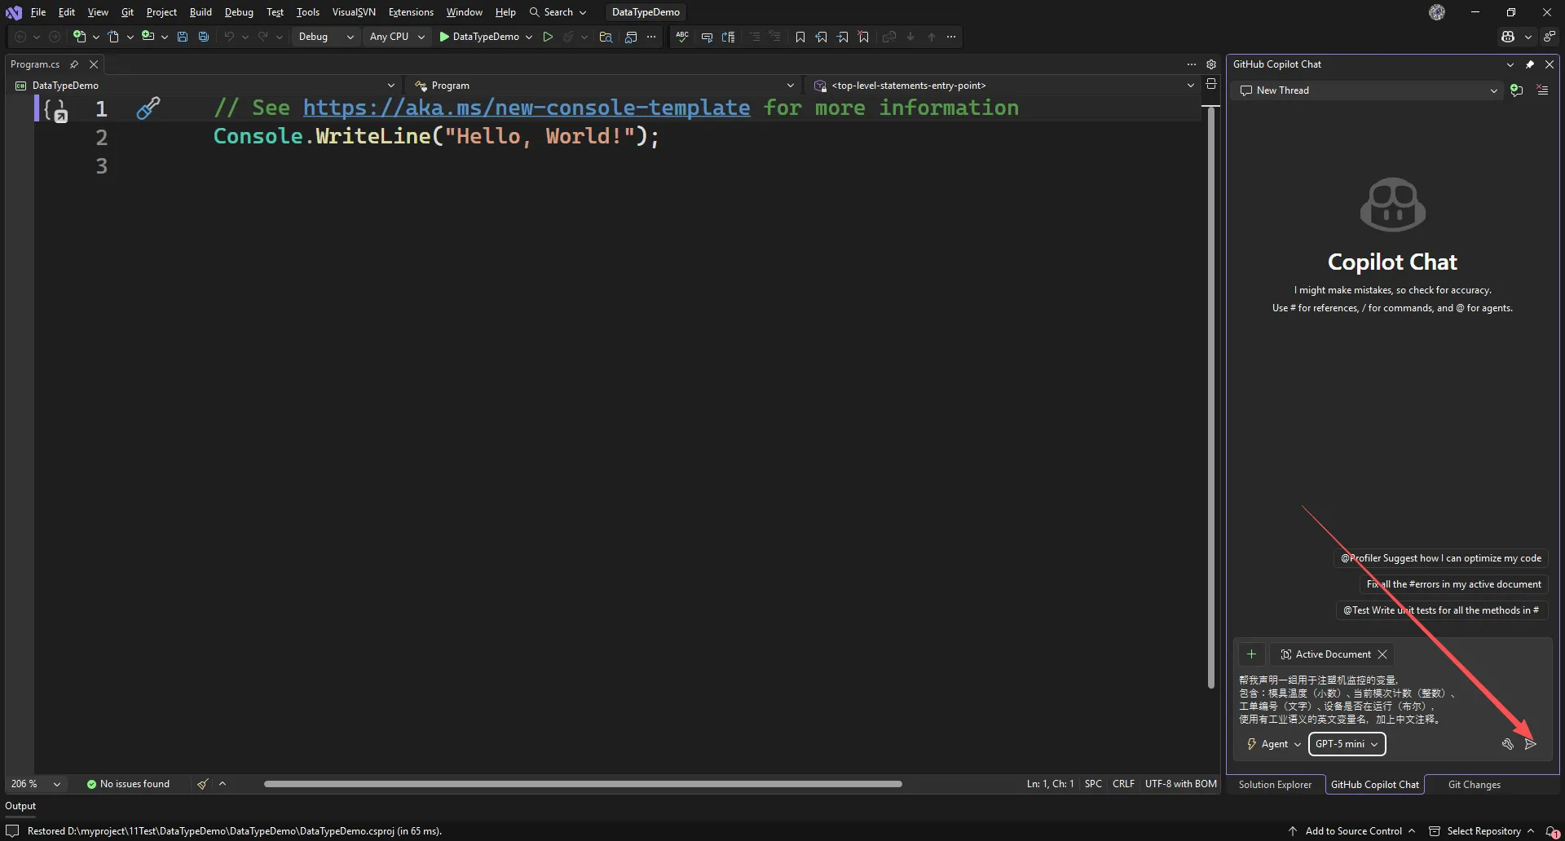1565x841 pixels.
Task: Expand the DataTypeDemo start button dropdown arrow
Action: click(529, 37)
